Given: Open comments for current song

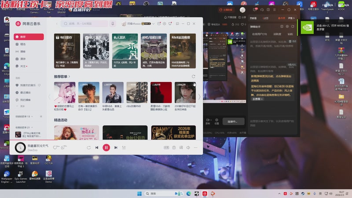Looking at the screenshot, I should (x=63, y=147).
